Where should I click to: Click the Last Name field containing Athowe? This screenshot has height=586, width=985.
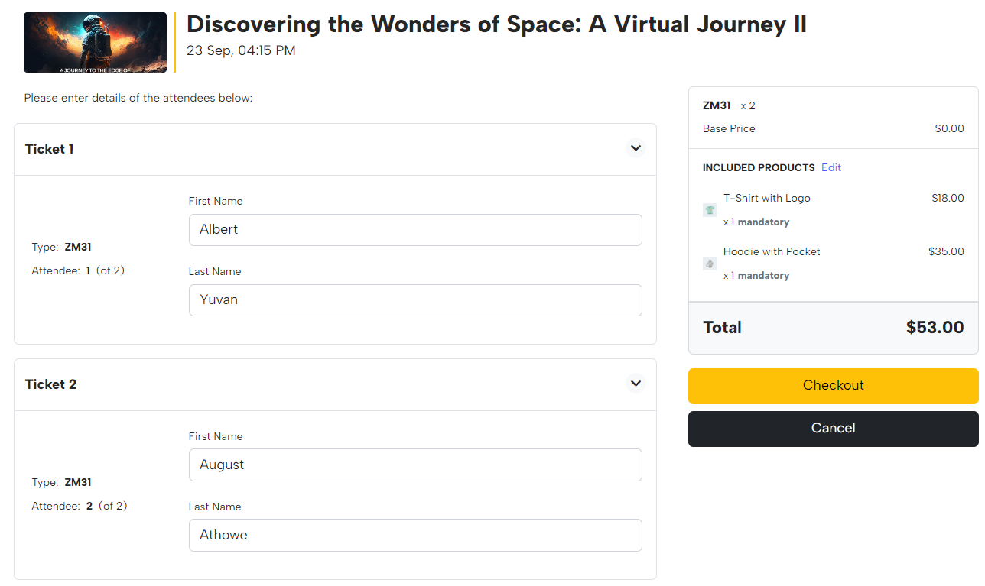(415, 536)
